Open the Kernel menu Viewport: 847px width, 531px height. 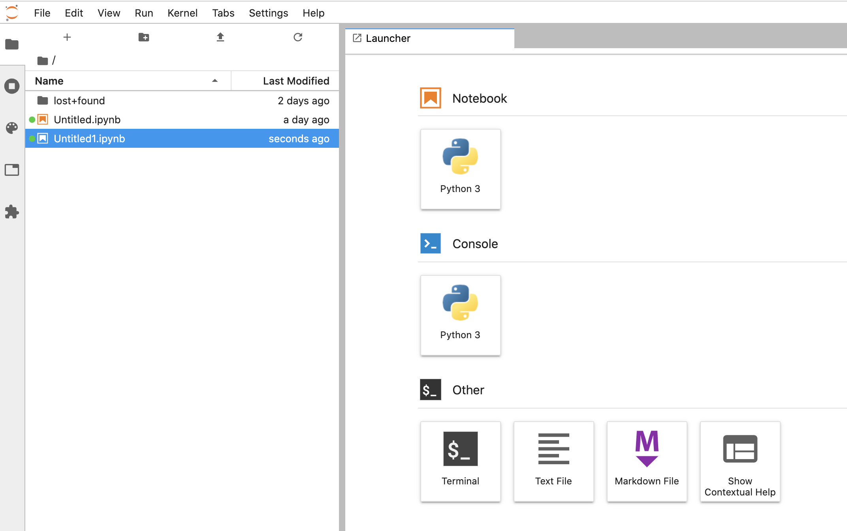182,13
